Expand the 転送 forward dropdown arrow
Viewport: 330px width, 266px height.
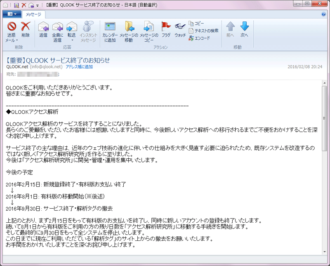72,40
